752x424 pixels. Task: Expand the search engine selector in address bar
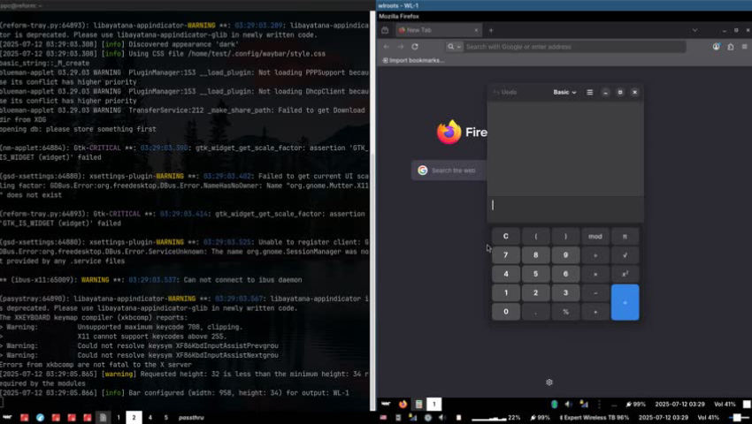click(453, 47)
